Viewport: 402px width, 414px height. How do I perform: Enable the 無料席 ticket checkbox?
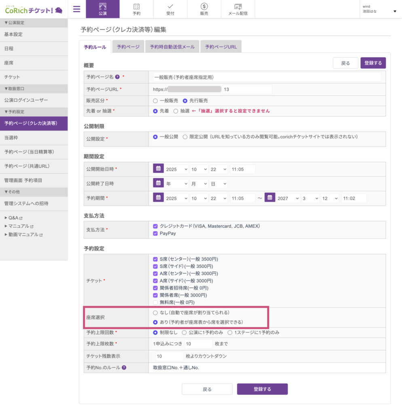(155, 302)
